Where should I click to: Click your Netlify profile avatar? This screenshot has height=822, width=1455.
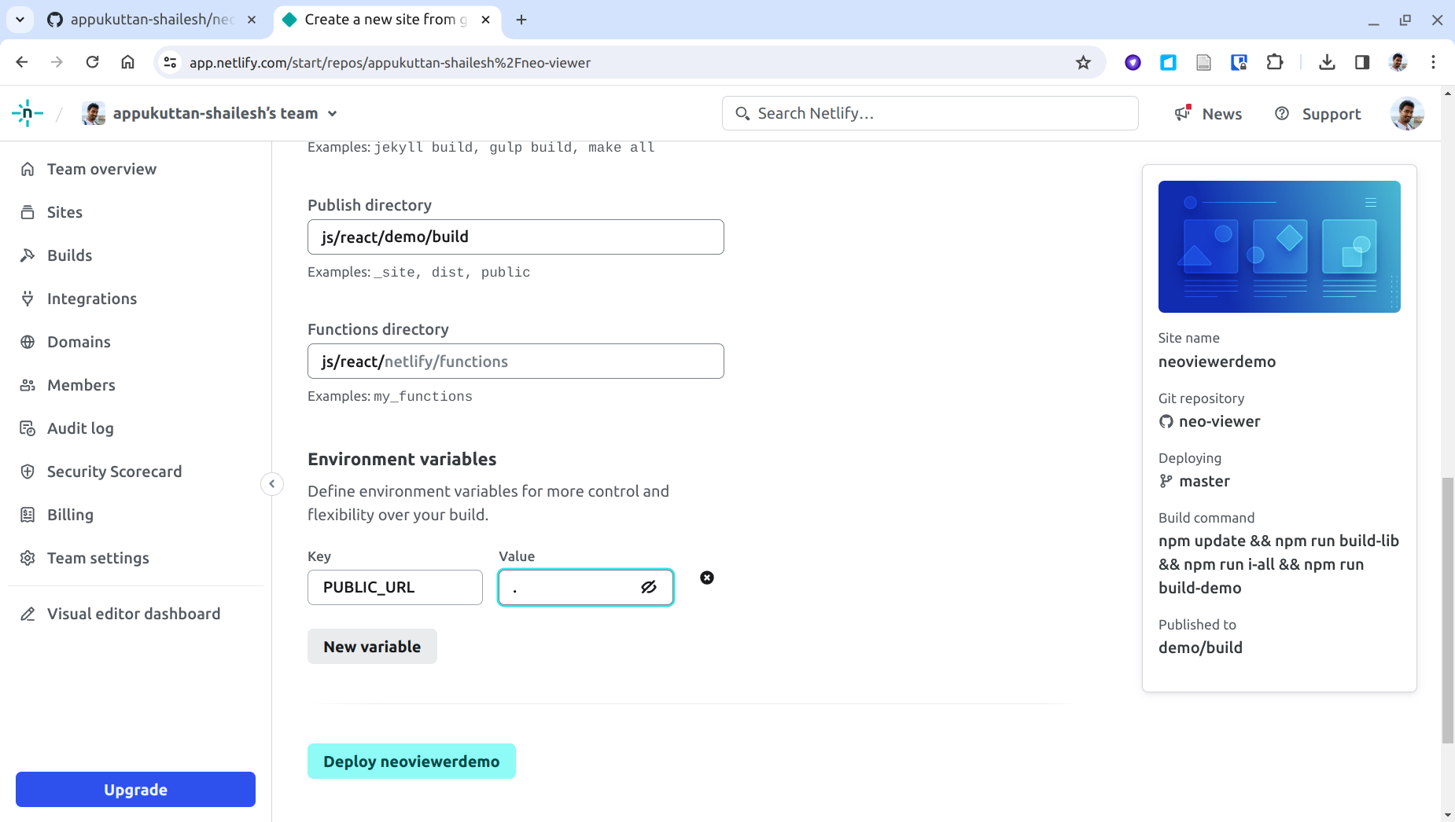coord(1407,113)
